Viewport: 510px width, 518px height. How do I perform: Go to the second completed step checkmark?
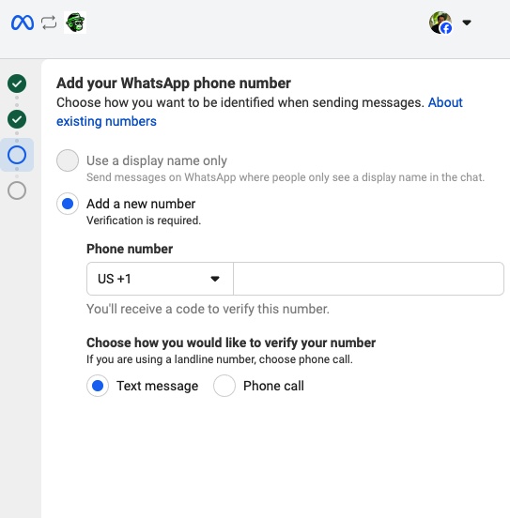[x=17, y=119]
